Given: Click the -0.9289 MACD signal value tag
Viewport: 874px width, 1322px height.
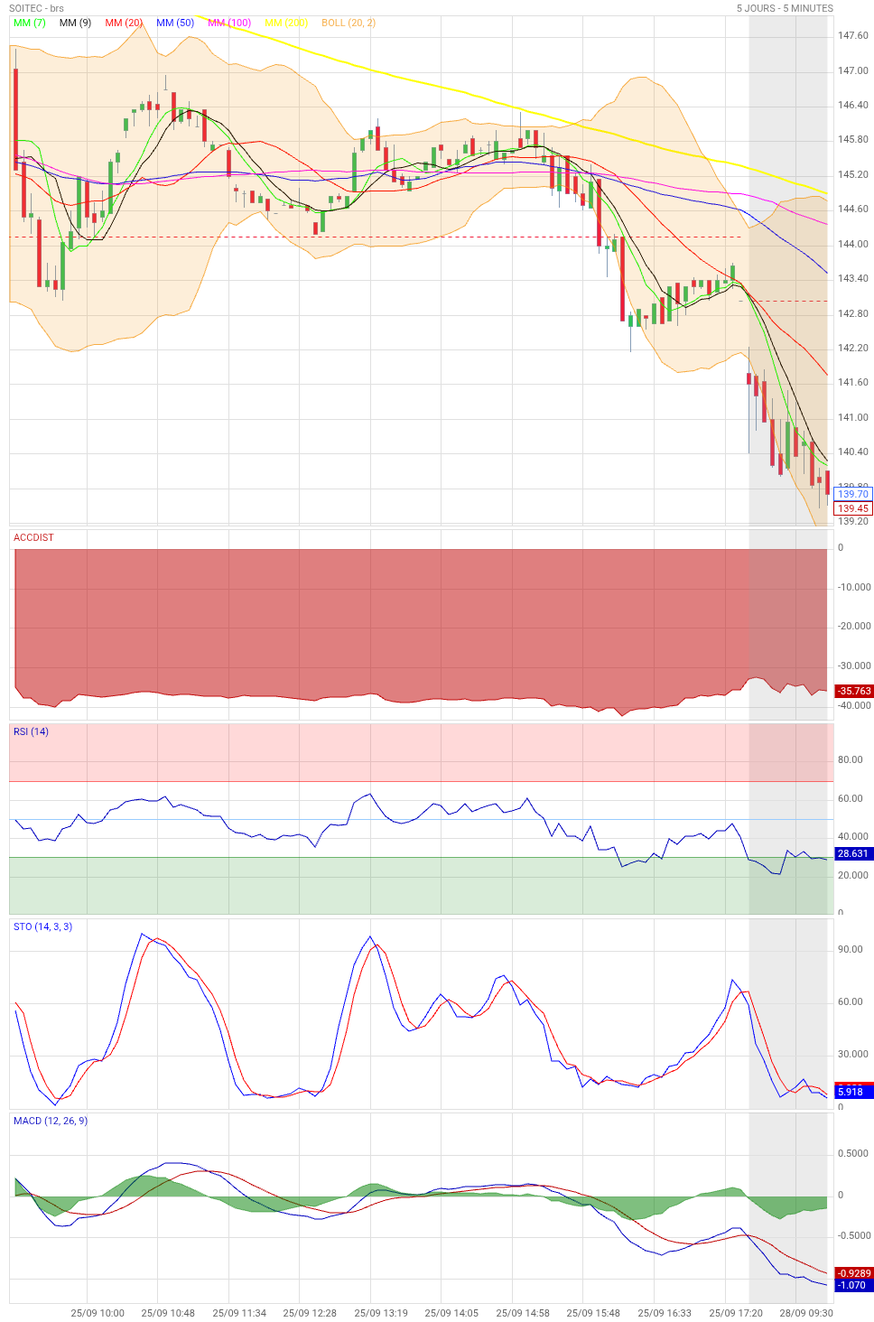Looking at the screenshot, I should 853,1273.
